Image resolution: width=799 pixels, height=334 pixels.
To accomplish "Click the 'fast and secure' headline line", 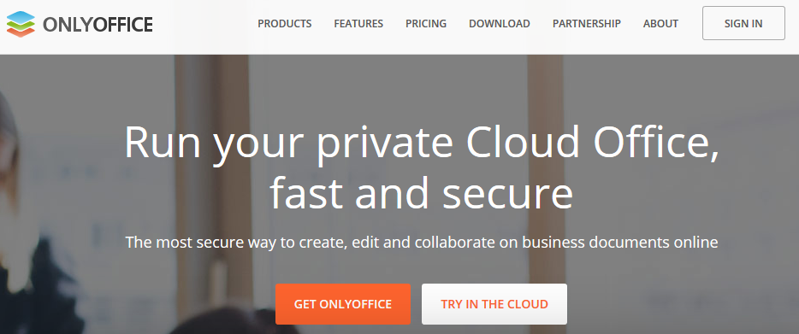I will (x=422, y=194).
